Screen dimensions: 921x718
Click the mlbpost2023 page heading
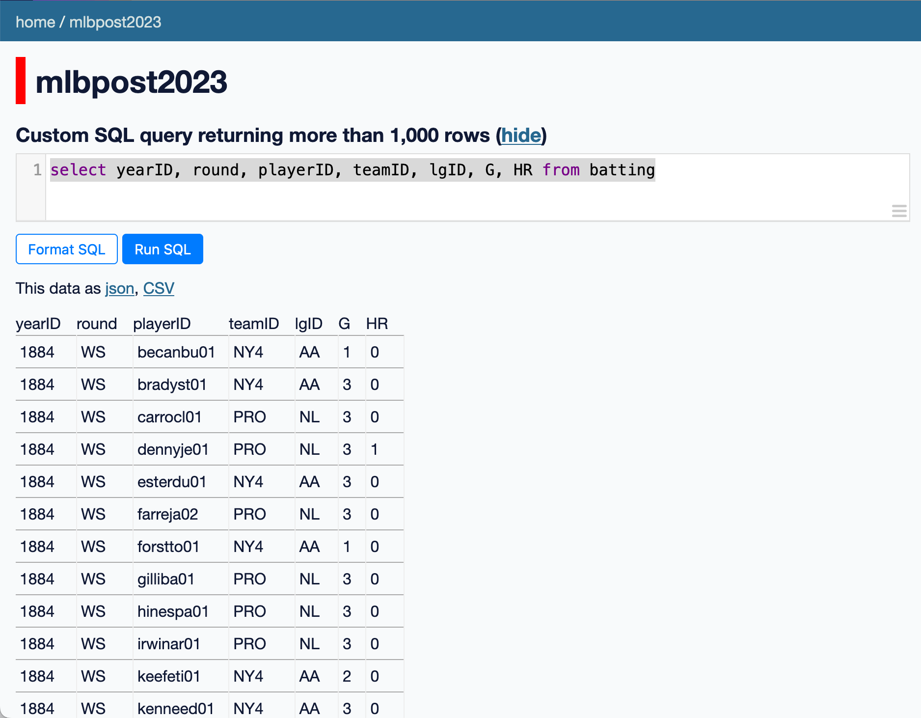click(131, 82)
